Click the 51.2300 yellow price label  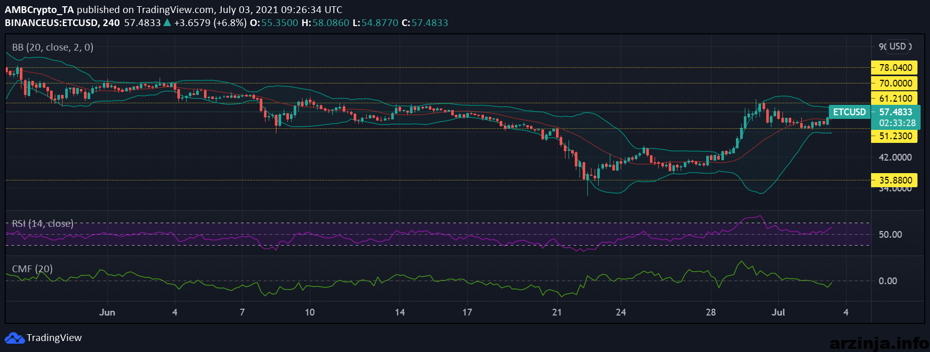coord(895,136)
